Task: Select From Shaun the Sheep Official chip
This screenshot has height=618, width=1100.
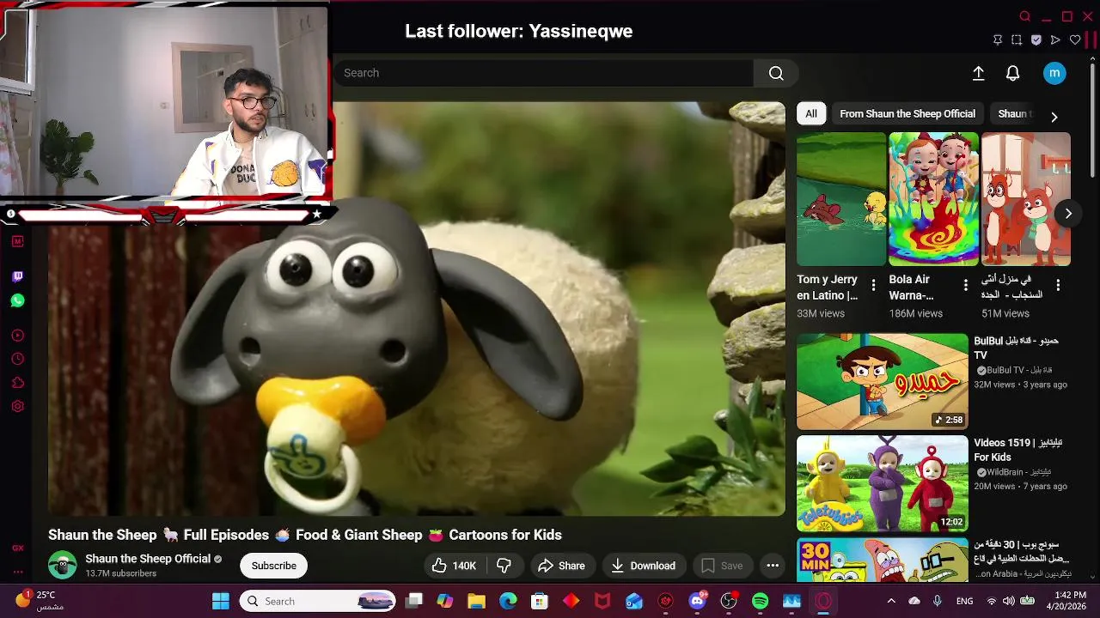Action: coord(907,113)
